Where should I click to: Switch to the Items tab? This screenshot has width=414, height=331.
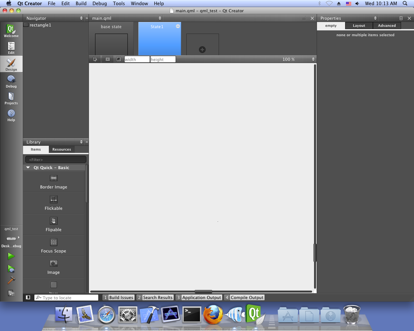point(36,149)
